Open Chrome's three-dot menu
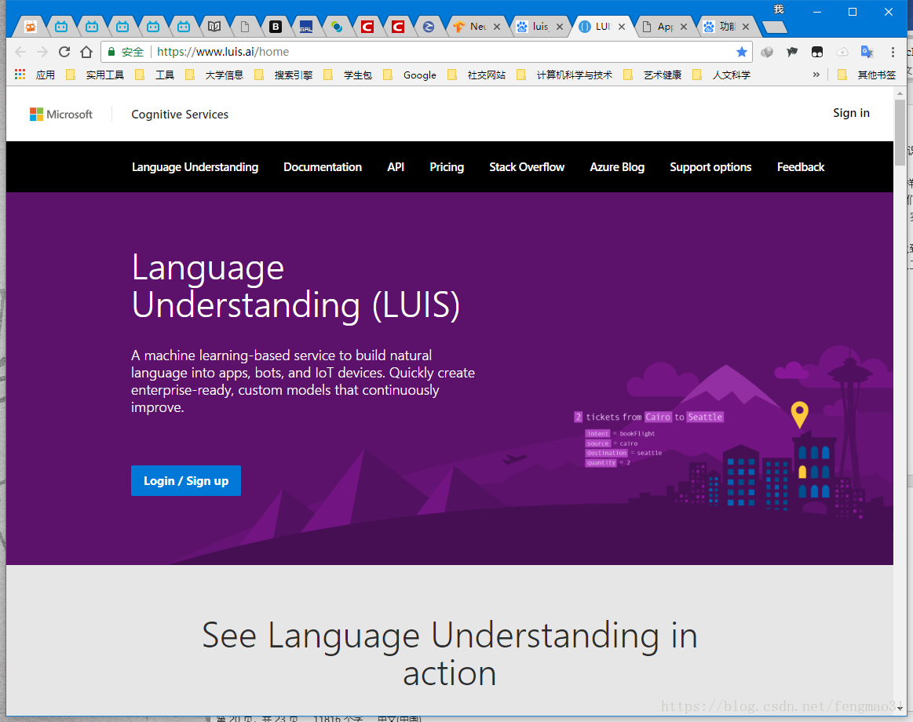 [x=892, y=52]
